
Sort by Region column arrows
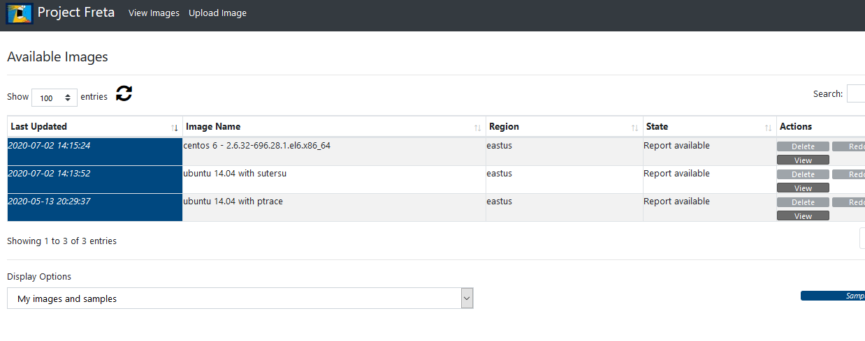coord(634,128)
